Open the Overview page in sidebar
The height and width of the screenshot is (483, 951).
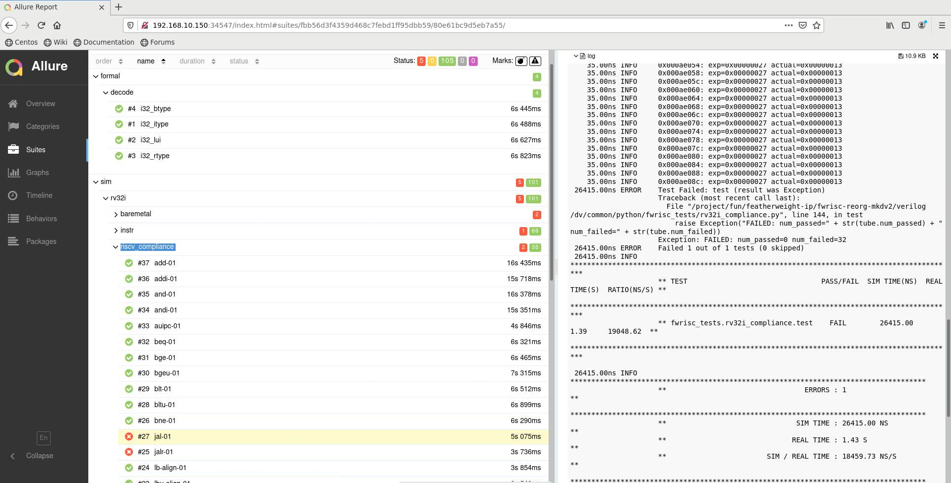pos(40,104)
